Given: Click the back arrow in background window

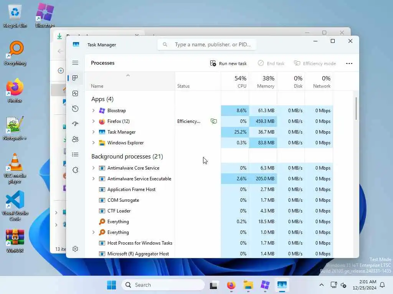Looking at the screenshot, I should 60,51.
